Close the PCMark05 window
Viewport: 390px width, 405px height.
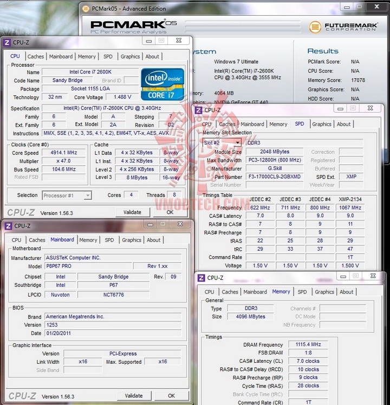coord(377,6)
